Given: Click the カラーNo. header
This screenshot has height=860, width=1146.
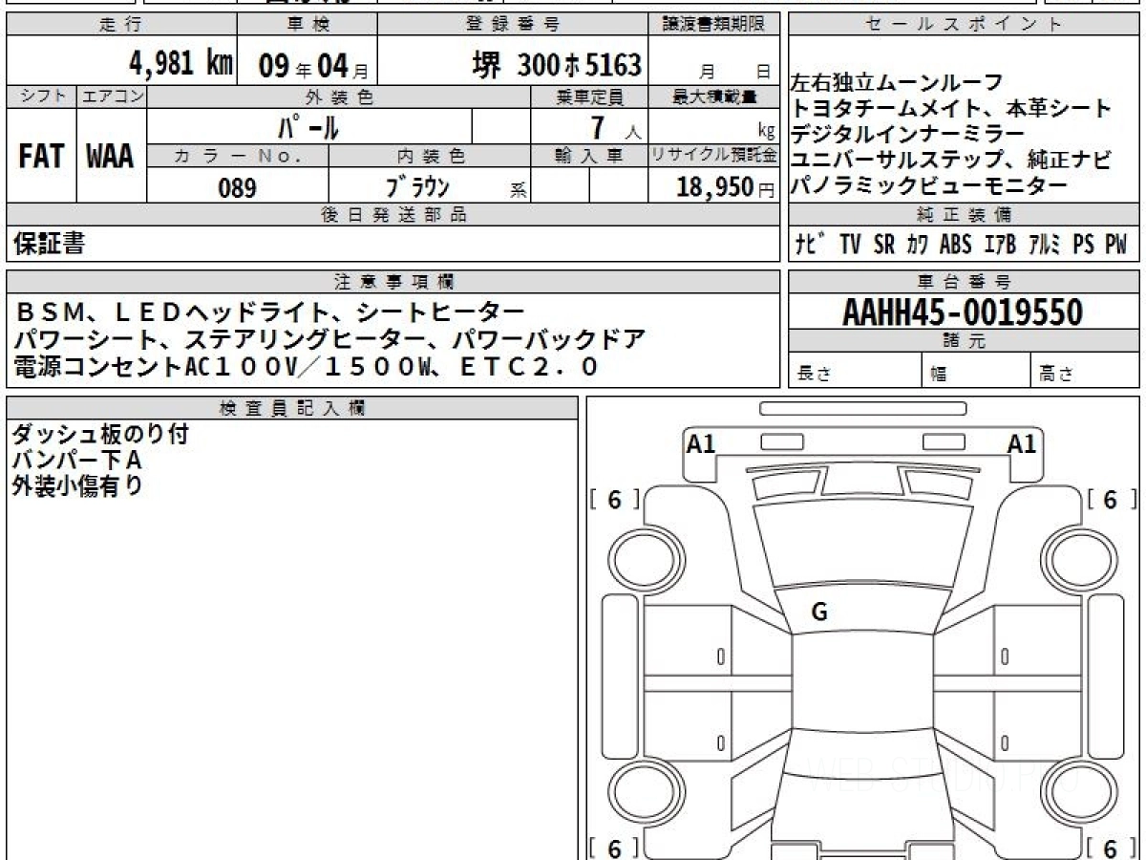Looking at the screenshot, I should 238,156.
